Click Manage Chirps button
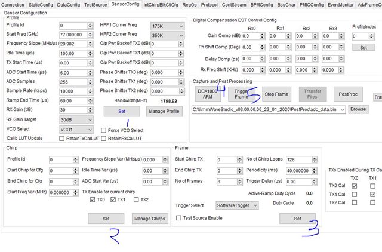The image size is (382, 252). [x=150, y=219]
